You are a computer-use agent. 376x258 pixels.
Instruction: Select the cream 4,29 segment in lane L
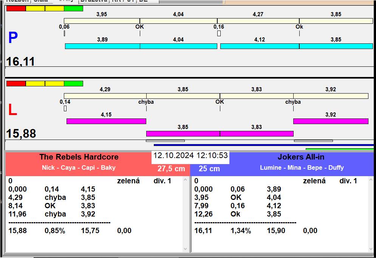tap(105, 96)
